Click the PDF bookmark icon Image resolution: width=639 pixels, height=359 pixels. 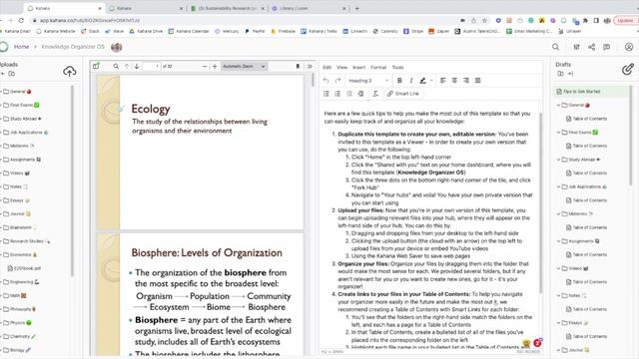coord(298,67)
